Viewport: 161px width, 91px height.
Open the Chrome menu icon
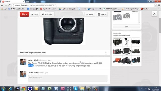coord(159,5)
